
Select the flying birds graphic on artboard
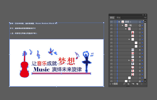(x=52, y=52)
